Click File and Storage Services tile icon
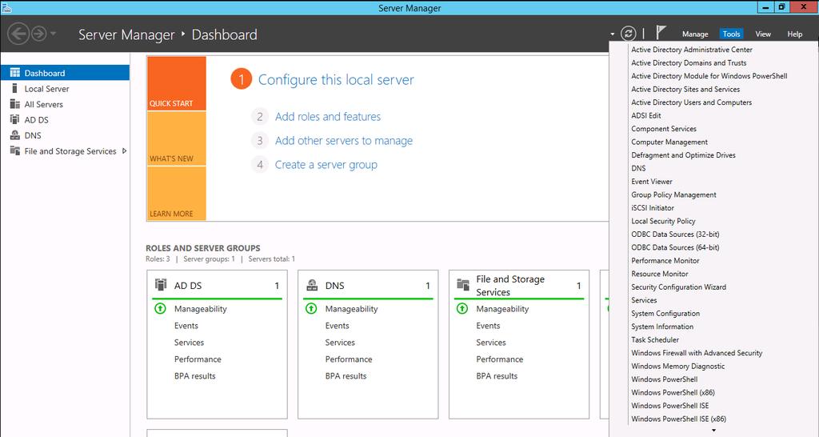Viewport: 819px width, 437px height. (463, 284)
